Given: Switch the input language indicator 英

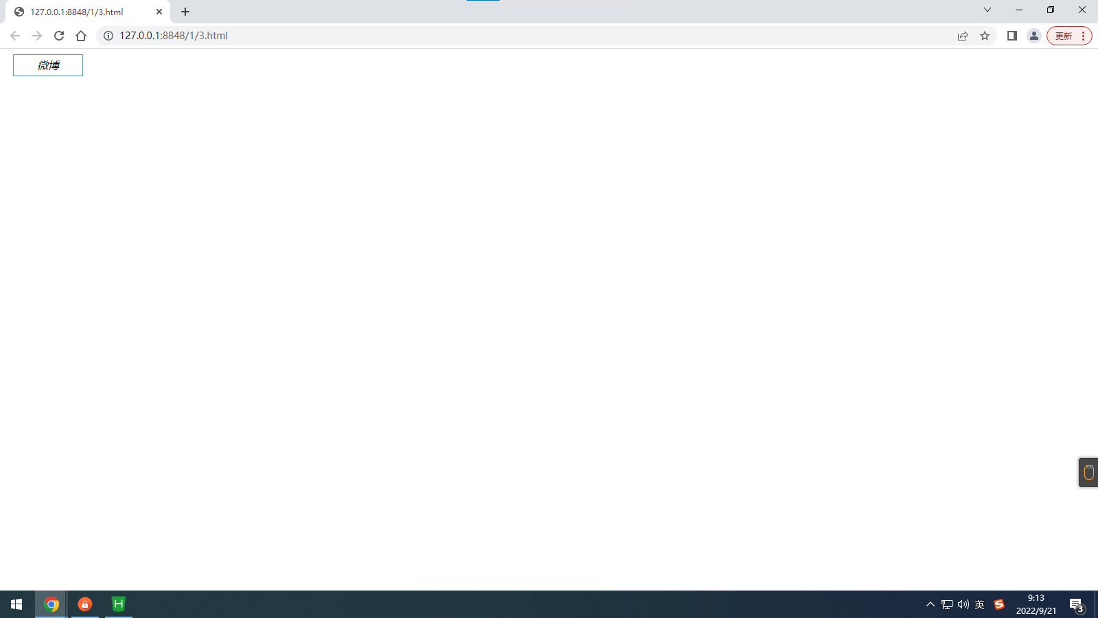Looking at the screenshot, I should pos(980,604).
